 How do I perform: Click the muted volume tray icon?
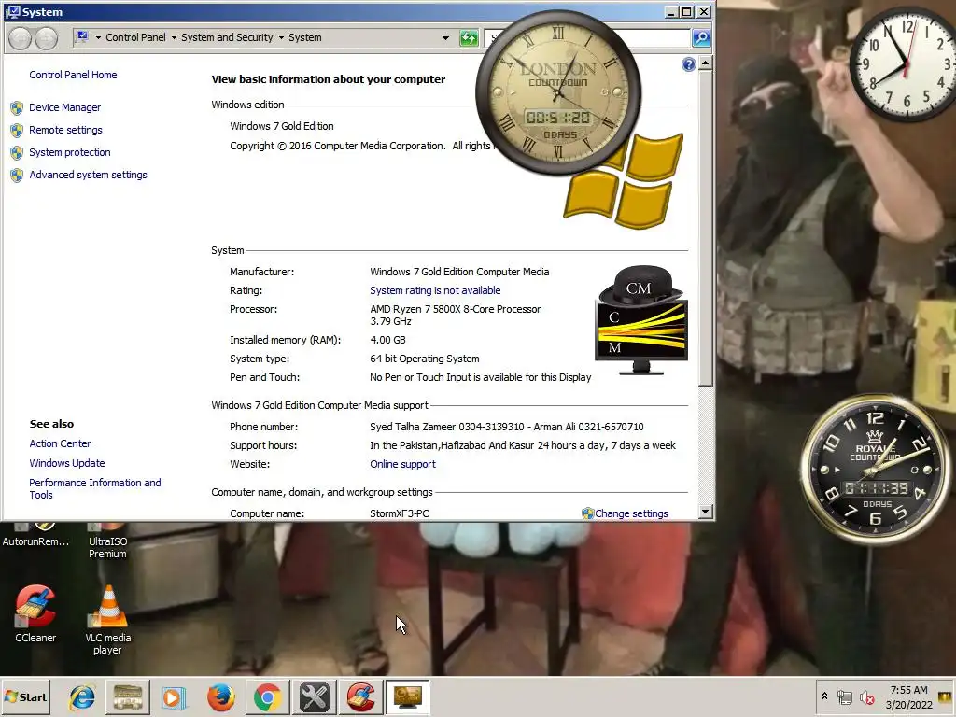pos(866,696)
